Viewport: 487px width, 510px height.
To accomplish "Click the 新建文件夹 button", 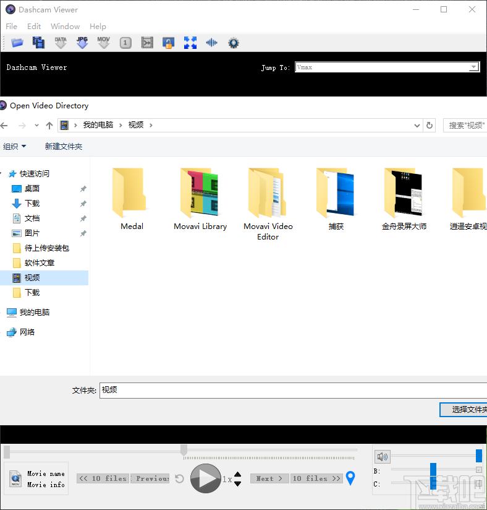I will pos(64,146).
